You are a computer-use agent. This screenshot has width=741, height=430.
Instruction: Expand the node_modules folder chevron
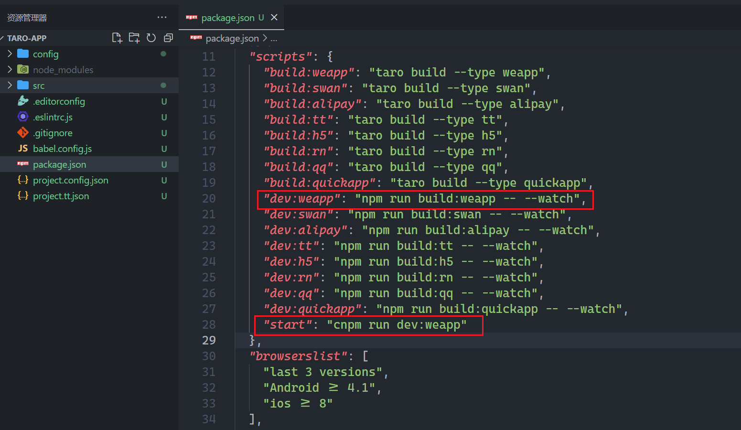(x=10, y=69)
